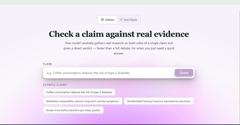The image size is (240, 125).
Task: Choose the screen time sleep example claim
Action: [x=73, y=110]
